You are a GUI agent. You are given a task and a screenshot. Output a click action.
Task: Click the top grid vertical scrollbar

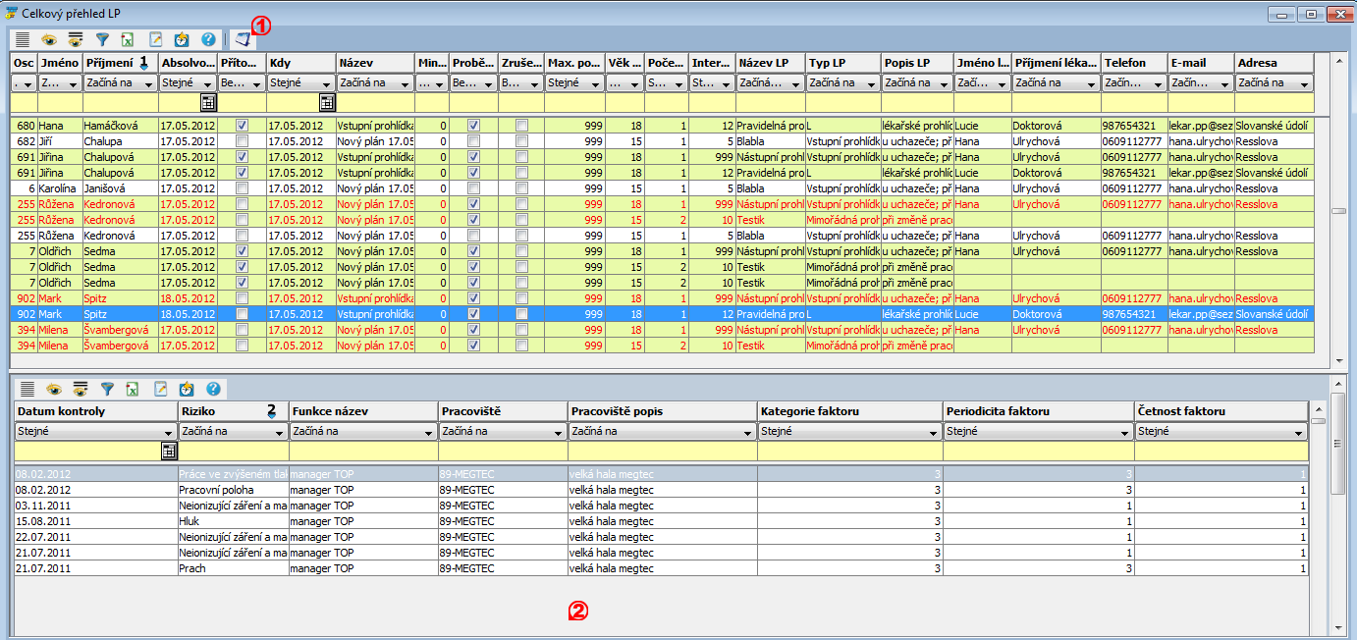coord(1338,211)
